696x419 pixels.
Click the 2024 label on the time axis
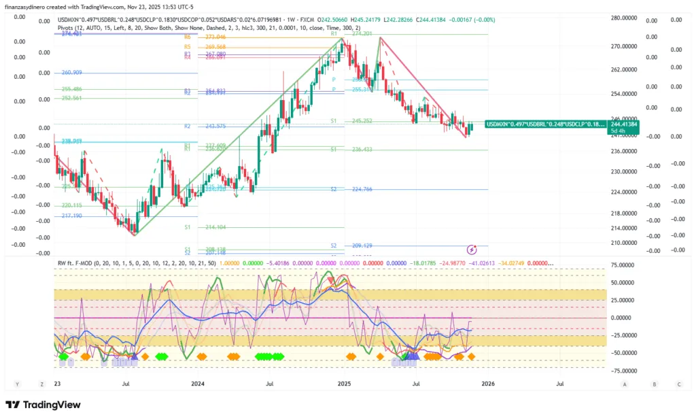pos(198,384)
